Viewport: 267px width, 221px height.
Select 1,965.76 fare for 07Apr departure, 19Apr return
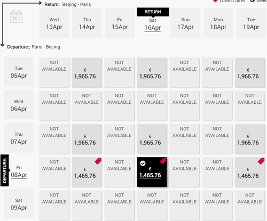250,139
